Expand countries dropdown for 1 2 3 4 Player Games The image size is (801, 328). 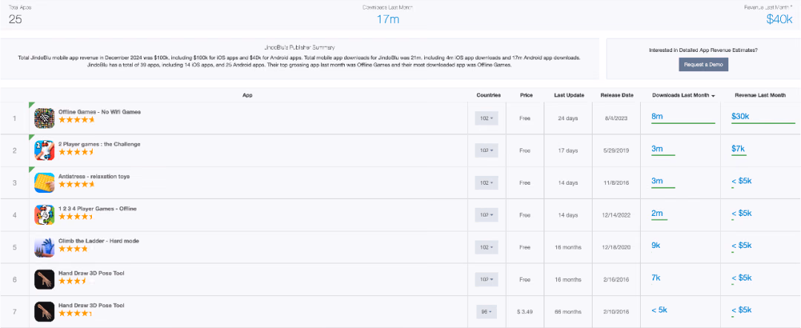(487, 214)
